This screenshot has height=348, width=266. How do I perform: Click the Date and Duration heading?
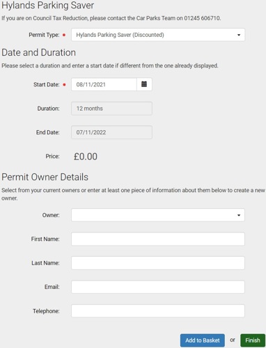(x=38, y=52)
